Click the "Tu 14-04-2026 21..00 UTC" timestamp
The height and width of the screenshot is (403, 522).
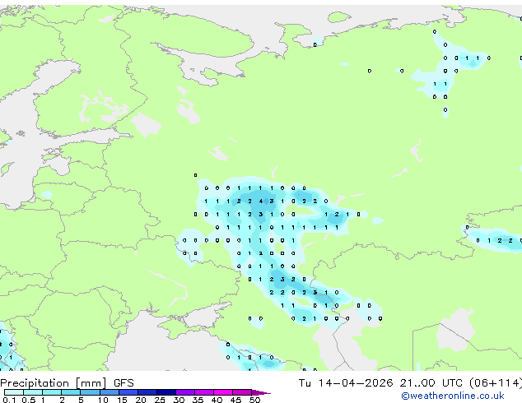pos(382,383)
